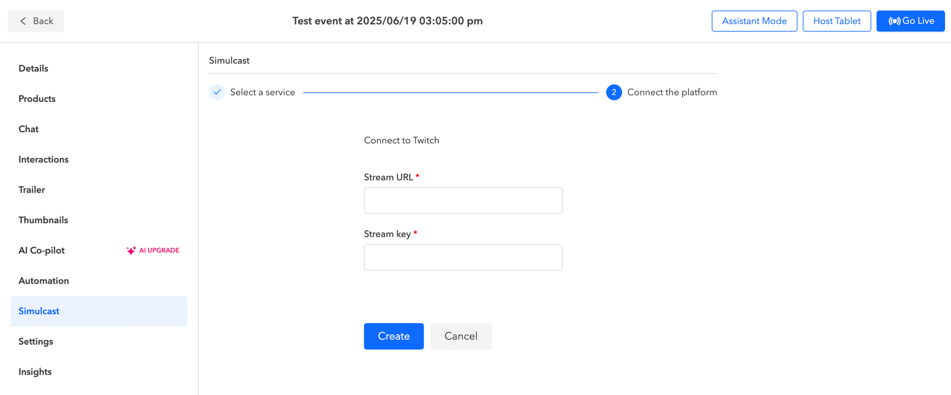Open Insights from the sidebar
The width and height of the screenshot is (951, 395).
pyautogui.click(x=35, y=372)
